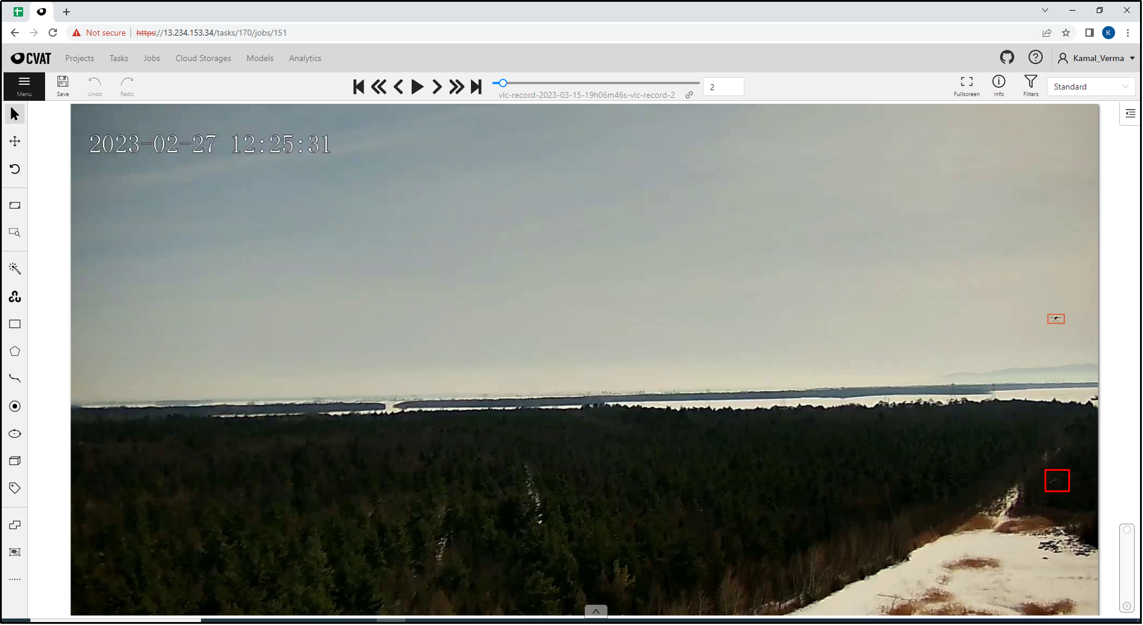Open the Tasks page
The height and width of the screenshot is (625, 1143).
point(119,58)
